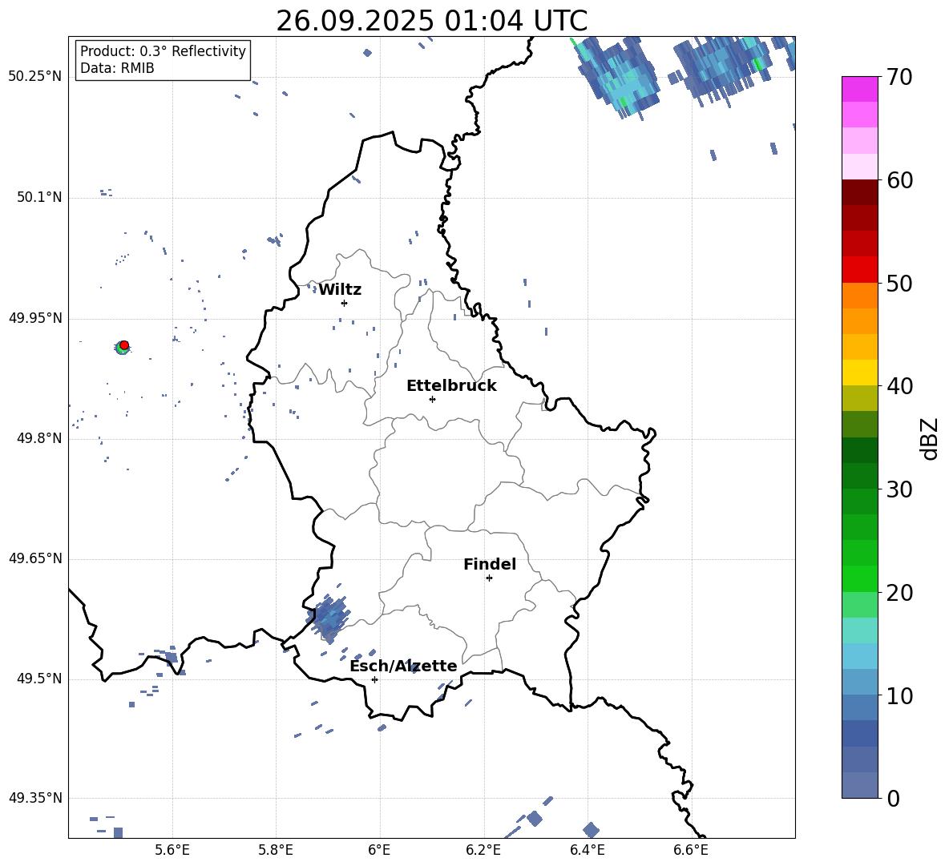Click the yellow colorbar swatch above 40

[859, 373]
